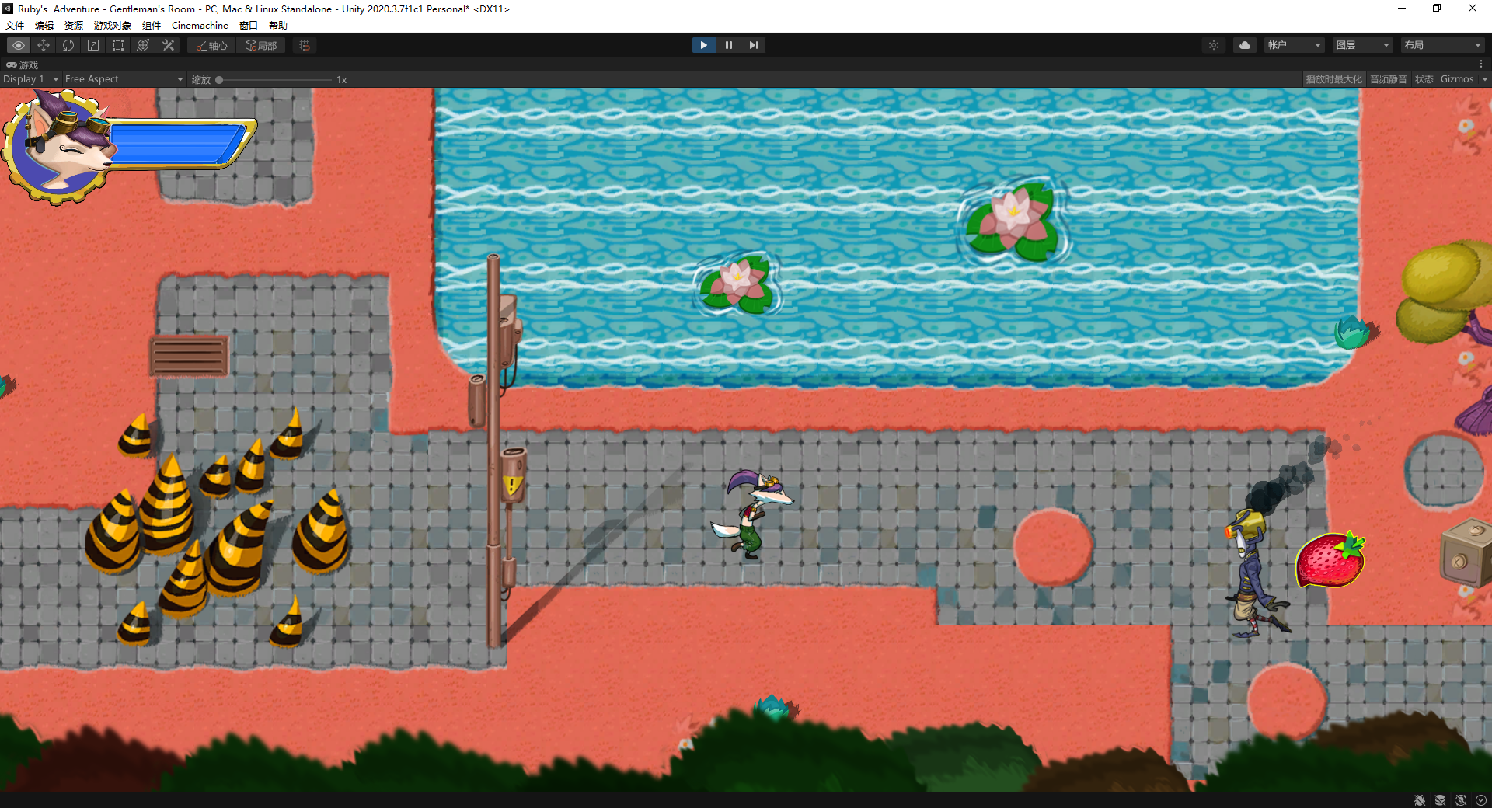Click the auto-generate lighting status icon
Viewport: 1492px width, 808px height.
[x=1461, y=800]
